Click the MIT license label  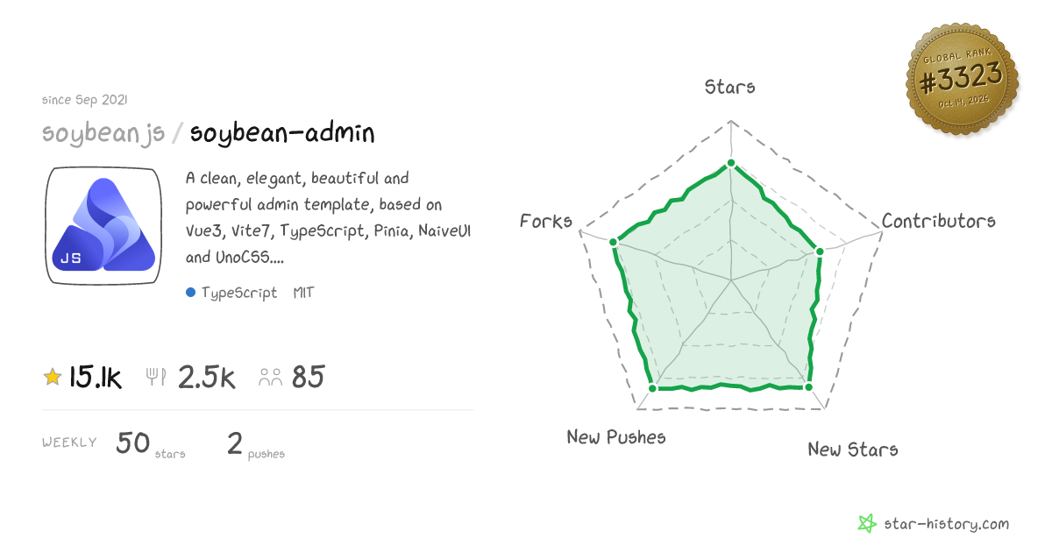pyautogui.click(x=303, y=293)
